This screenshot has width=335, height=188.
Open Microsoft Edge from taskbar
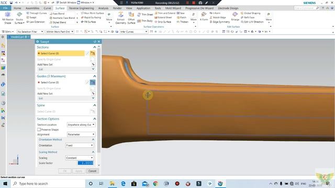[x=123, y=183]
